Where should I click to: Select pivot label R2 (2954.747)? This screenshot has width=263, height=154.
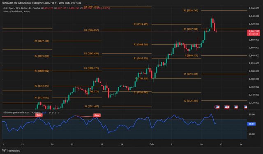[x=191, y=11]
